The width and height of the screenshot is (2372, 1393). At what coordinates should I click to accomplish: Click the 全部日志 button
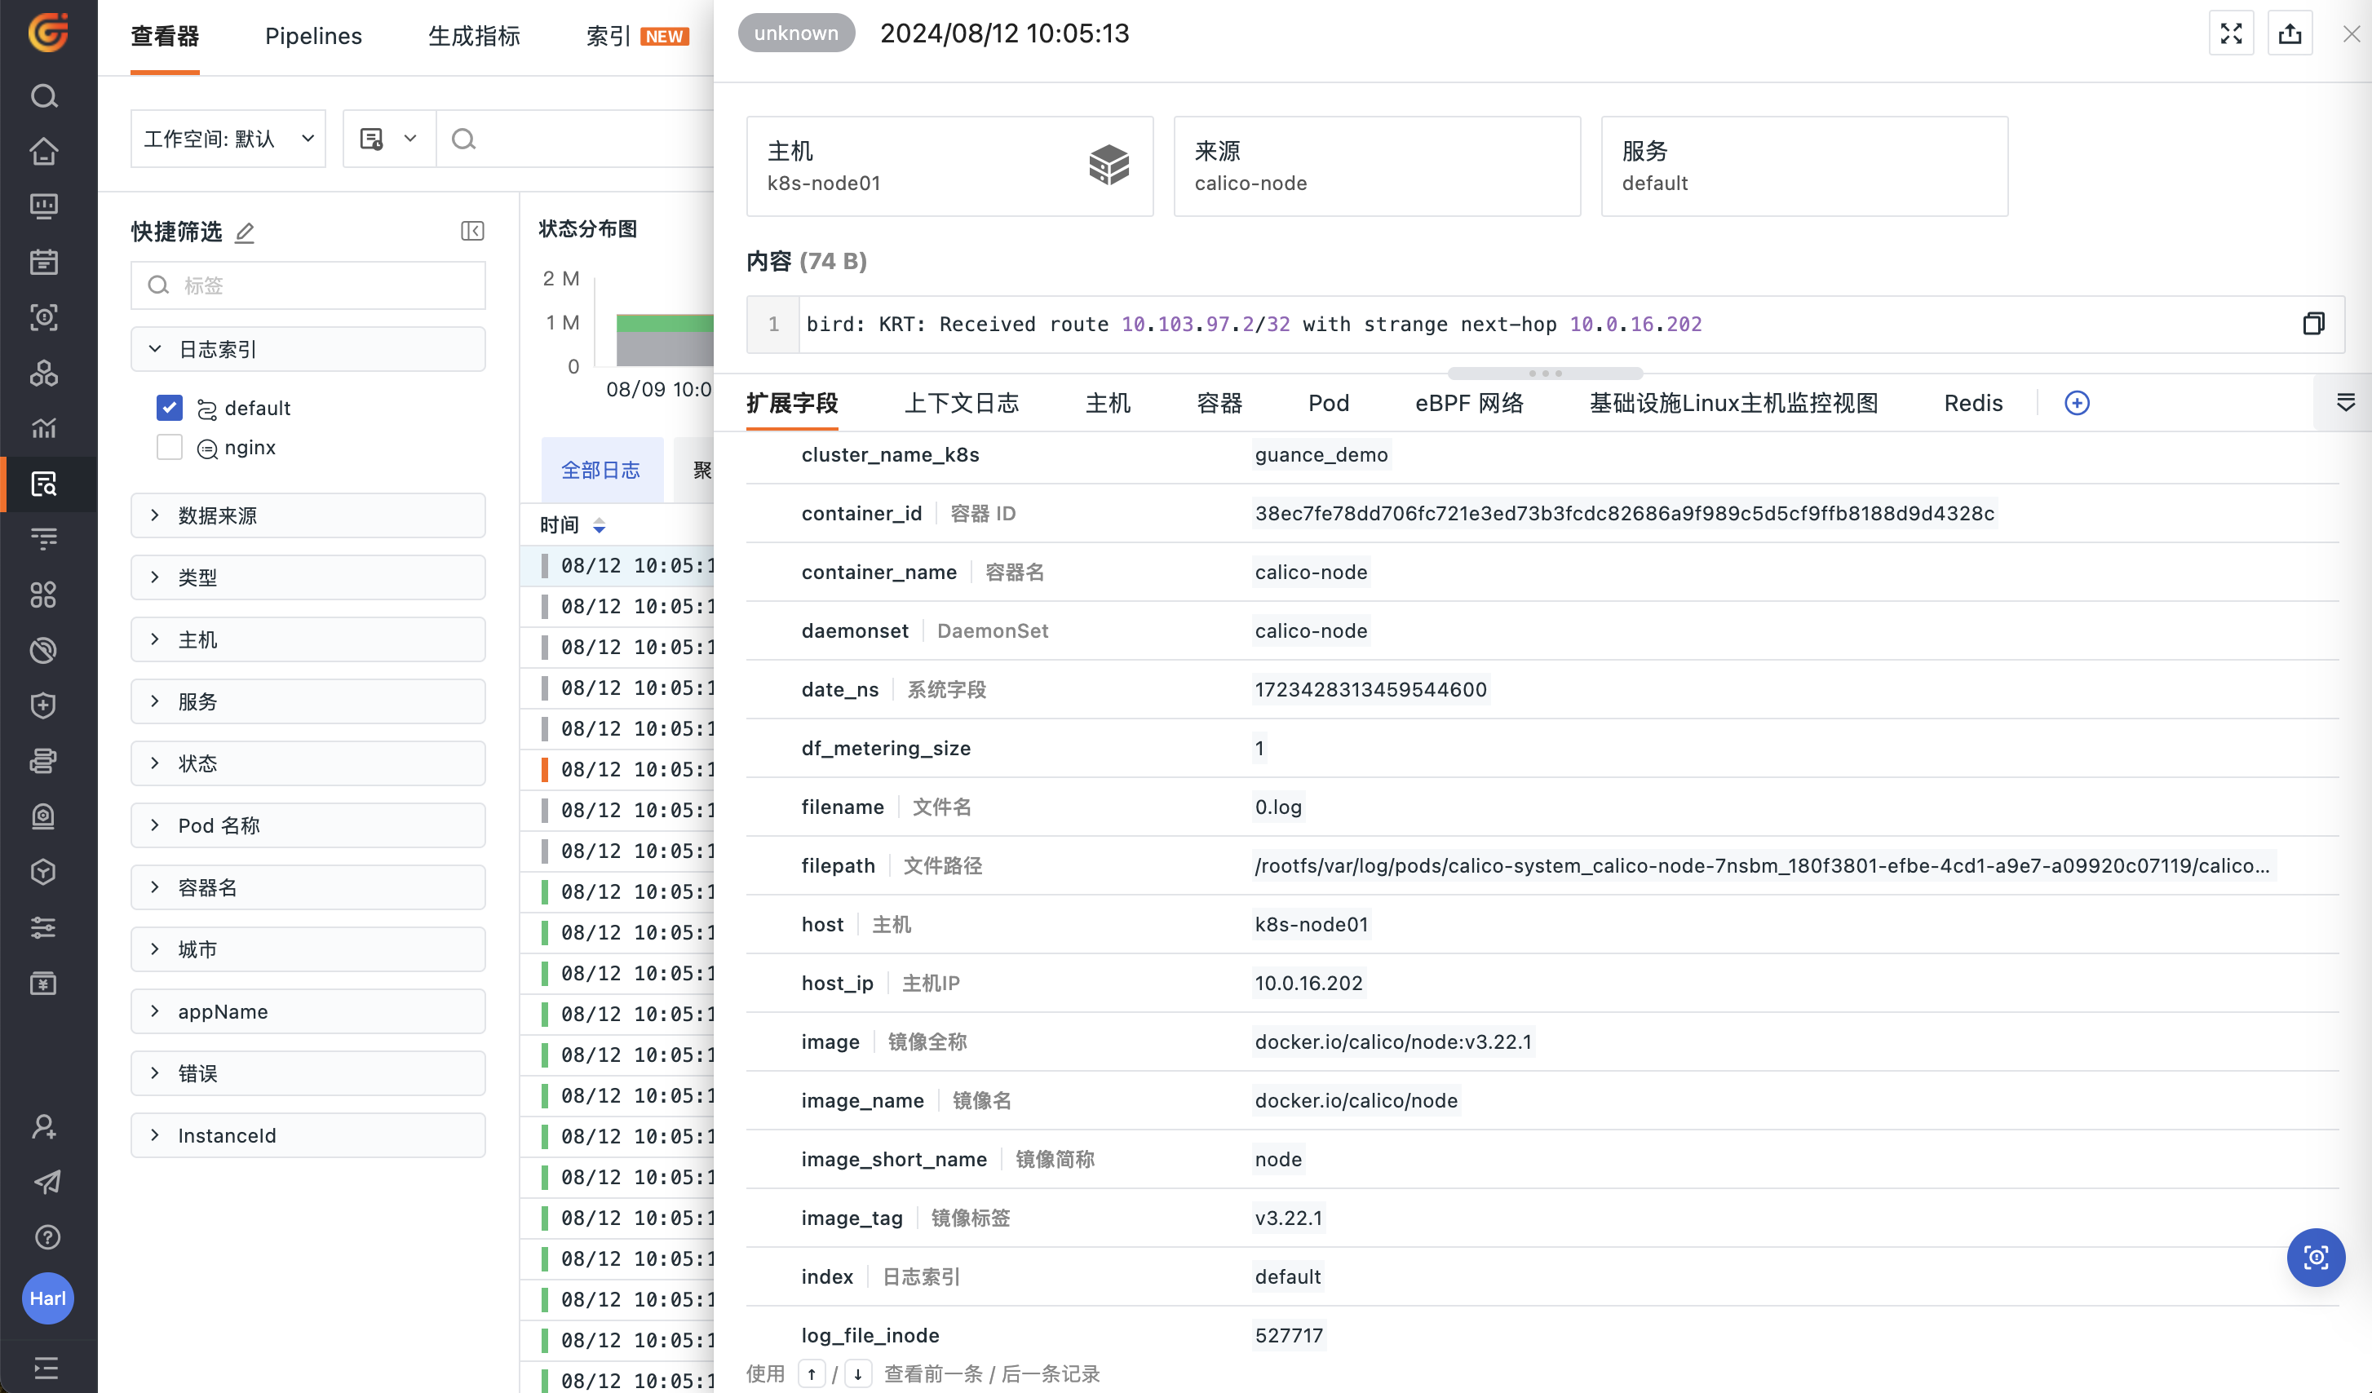click(603, 470)
